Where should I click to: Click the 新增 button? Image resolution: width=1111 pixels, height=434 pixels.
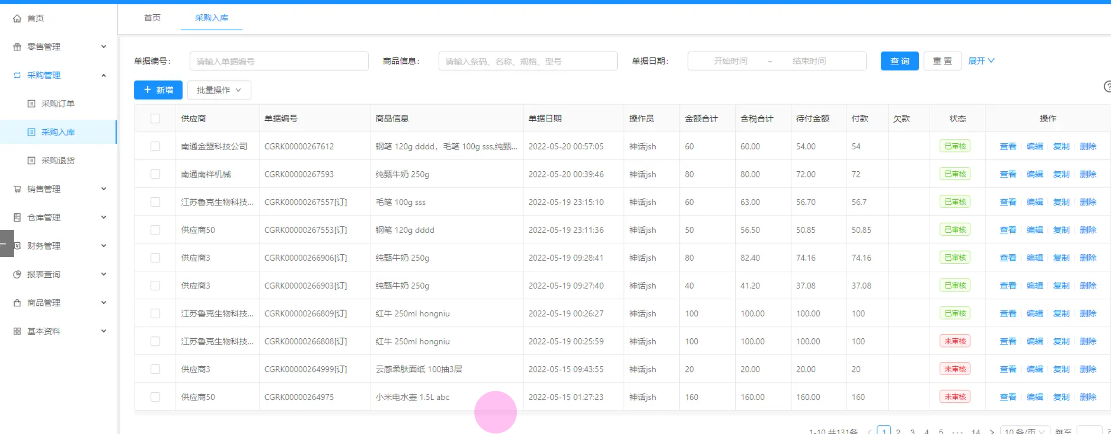158,90
